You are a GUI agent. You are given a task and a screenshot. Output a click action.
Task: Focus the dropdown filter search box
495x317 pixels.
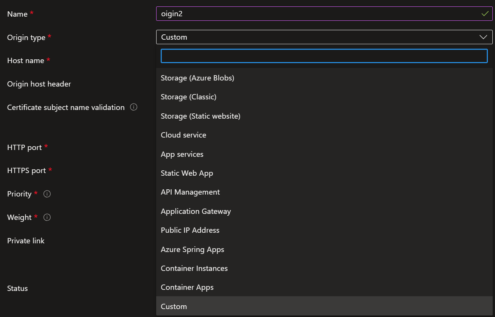point(324,56)
